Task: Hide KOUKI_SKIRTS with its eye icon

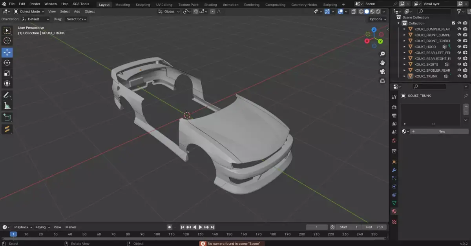Action: click(x=459, y=64)
